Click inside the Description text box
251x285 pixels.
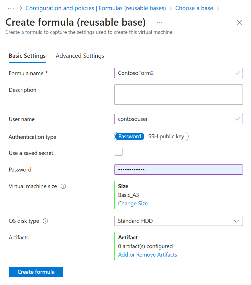[x=178, y=95]
